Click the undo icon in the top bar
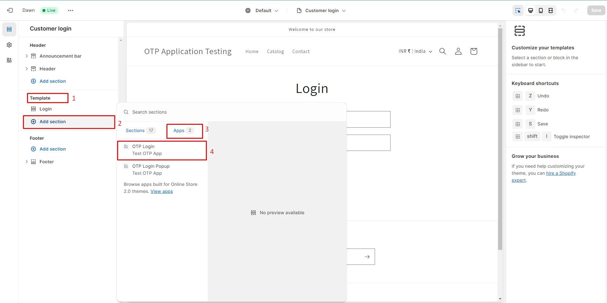 [x=563, y=10]
